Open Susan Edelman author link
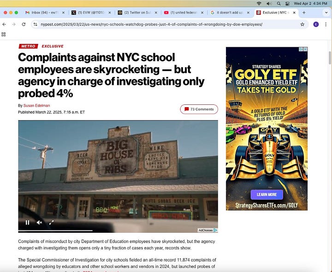332x272 pixels. tap(36, 106)
